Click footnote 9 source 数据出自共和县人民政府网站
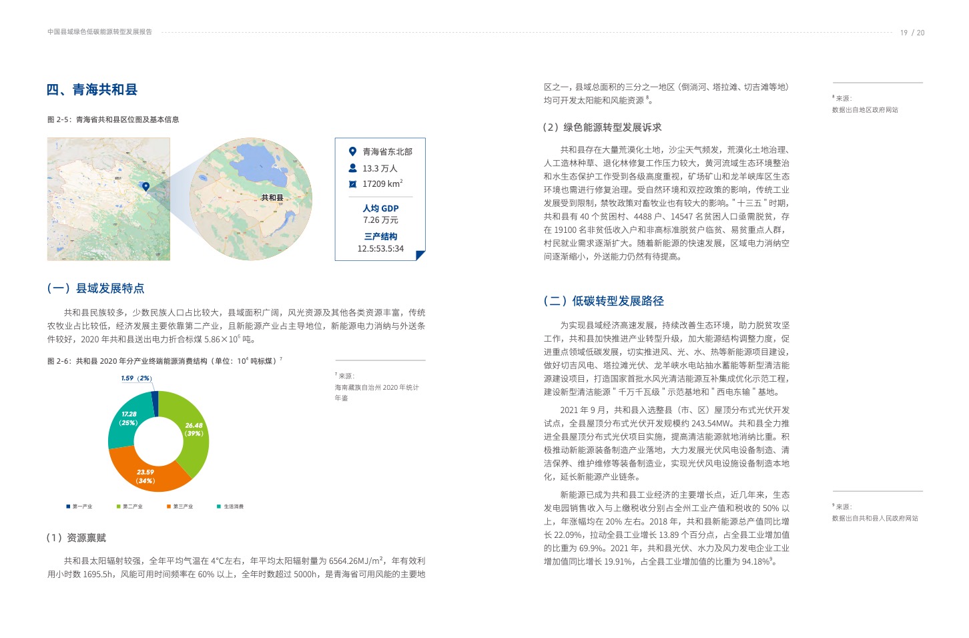The image size is (969, 638). pos(875,518)
